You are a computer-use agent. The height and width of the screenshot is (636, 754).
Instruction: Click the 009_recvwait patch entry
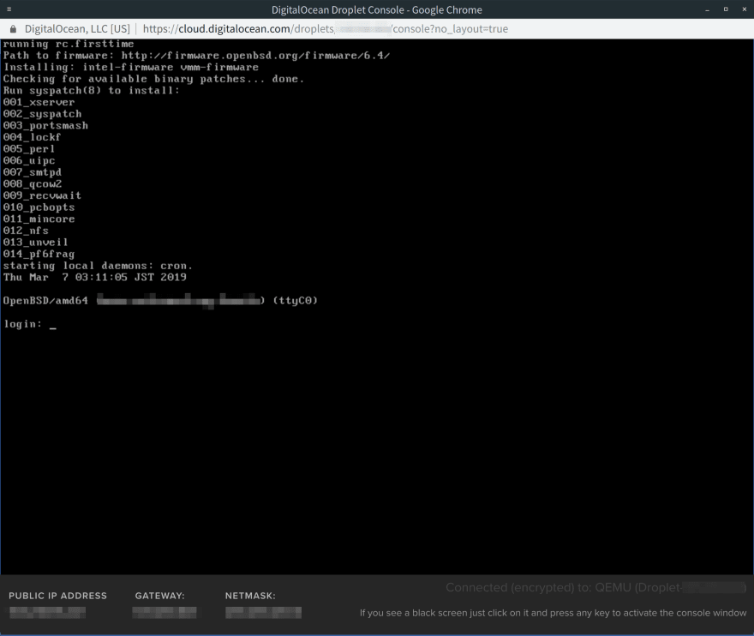[42, 195]
